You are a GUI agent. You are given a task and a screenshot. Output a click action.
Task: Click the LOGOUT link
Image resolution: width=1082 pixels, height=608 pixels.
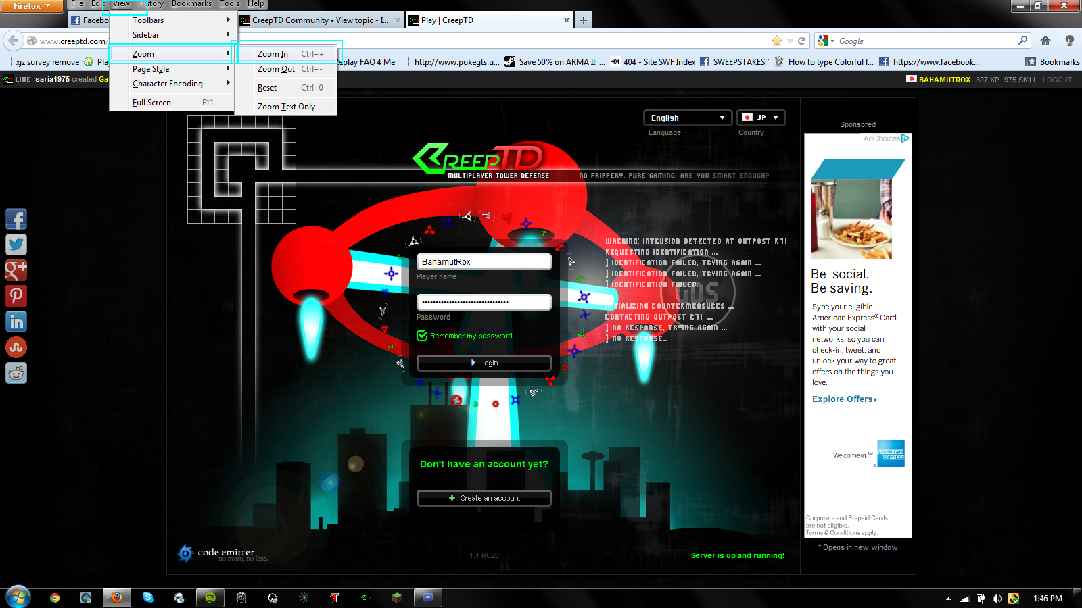(1057, 80)
